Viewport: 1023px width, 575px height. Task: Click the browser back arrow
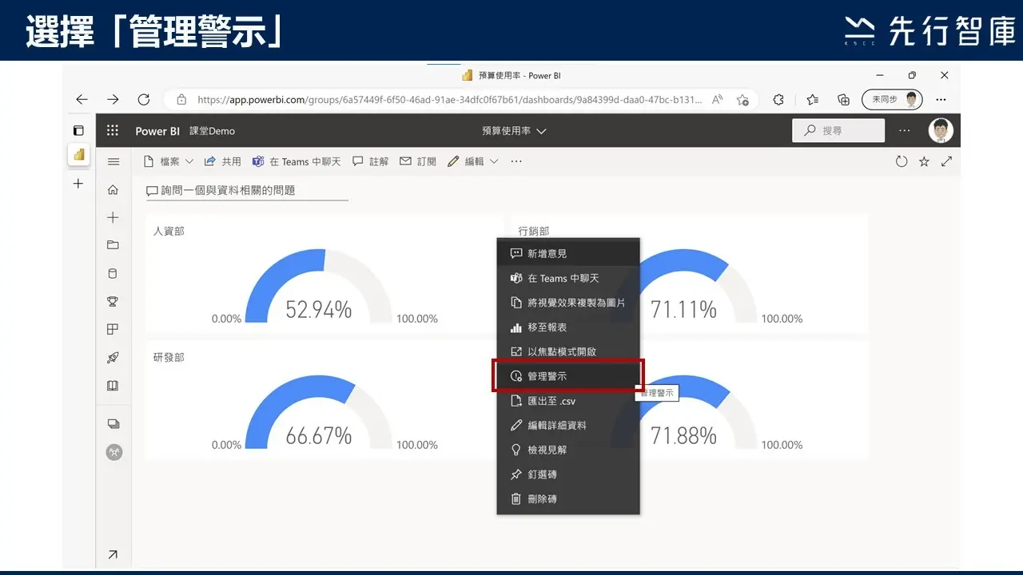(82, 100)
